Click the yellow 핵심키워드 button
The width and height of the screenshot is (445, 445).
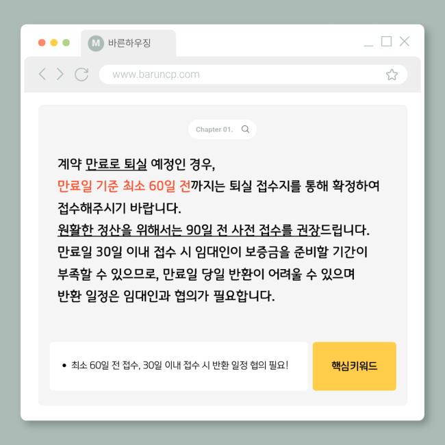coord(354,366)
